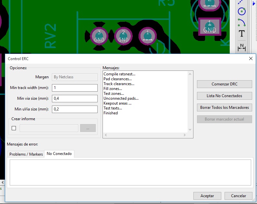Click canvas horizontal scroll left arrow
Screen dimensions: 257x204
click(x=3, y=182)
